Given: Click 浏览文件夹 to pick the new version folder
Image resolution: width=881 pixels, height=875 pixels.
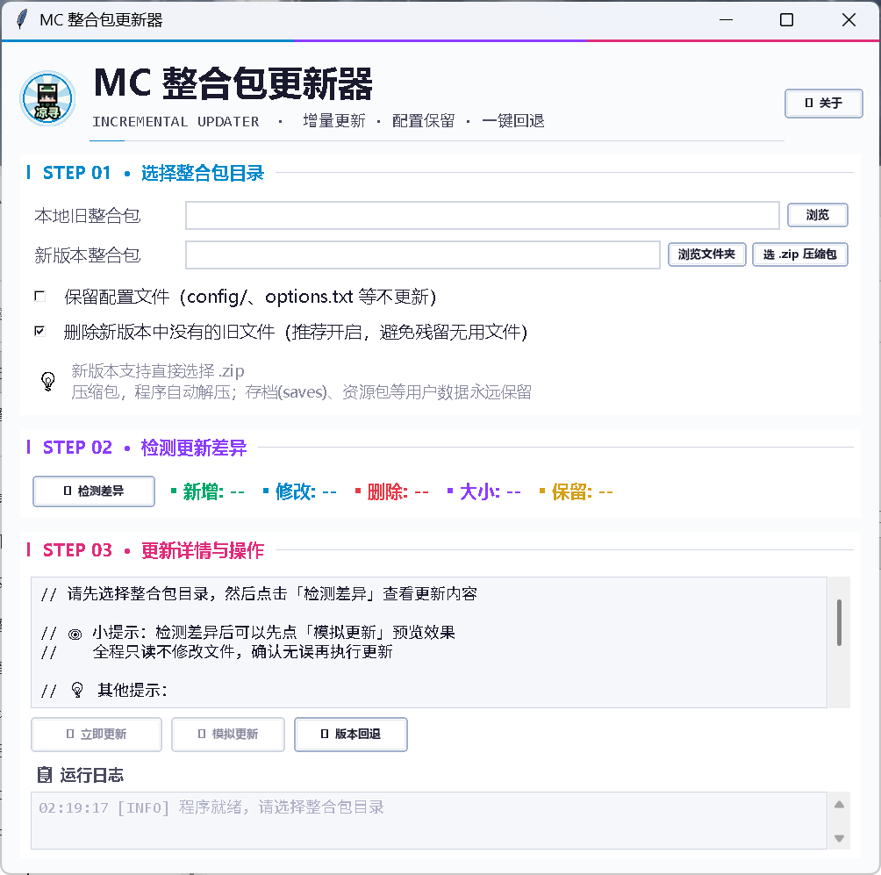Looking at the screenshot, I should click(706, 255).
